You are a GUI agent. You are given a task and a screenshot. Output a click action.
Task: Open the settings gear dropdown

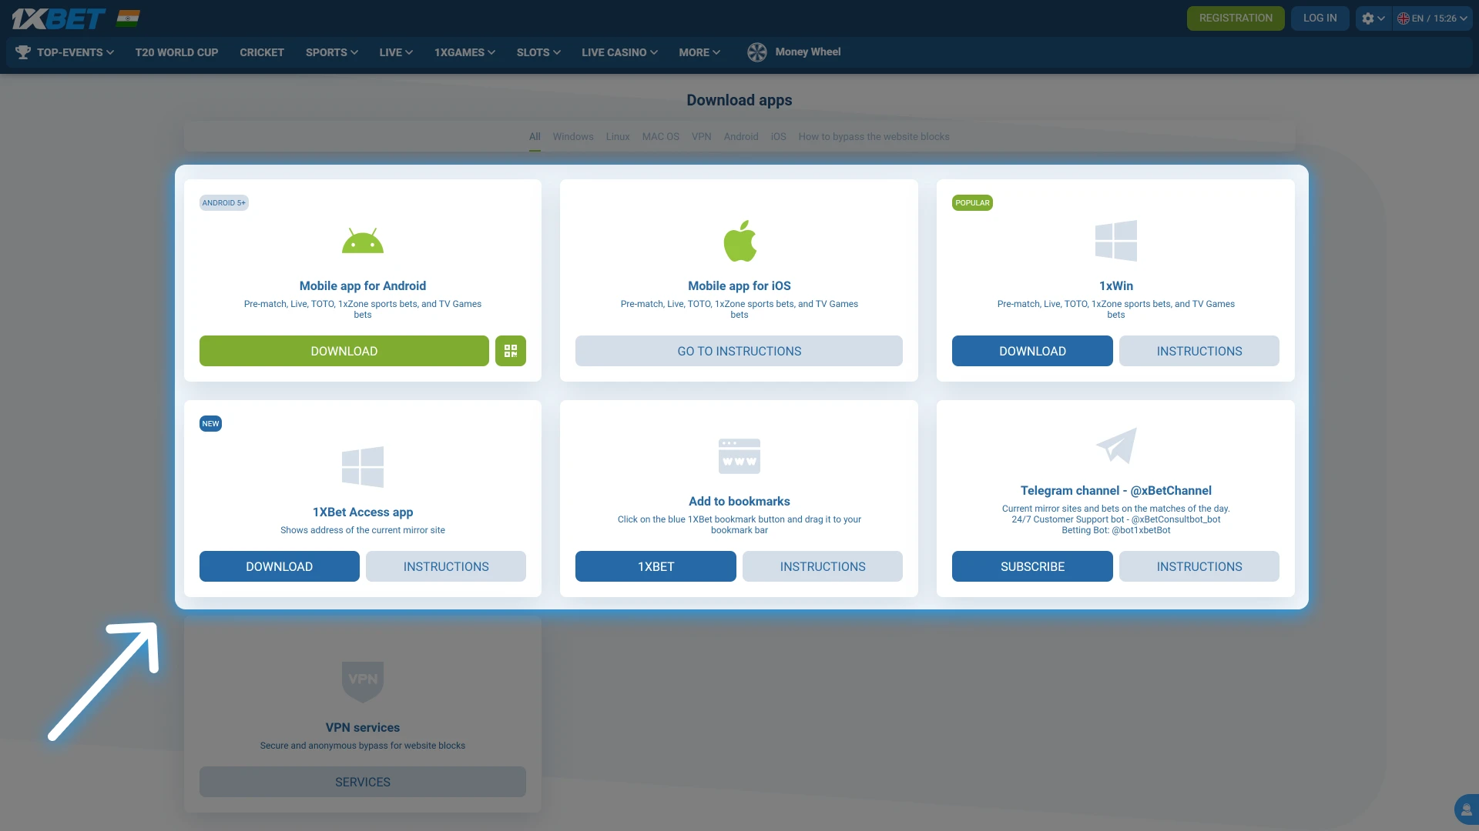1373,18
